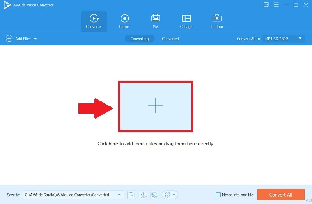This screenshot has height=204, width=312.
Task: Select the Converting sub-tab
Action: click(x=140, y=39)
